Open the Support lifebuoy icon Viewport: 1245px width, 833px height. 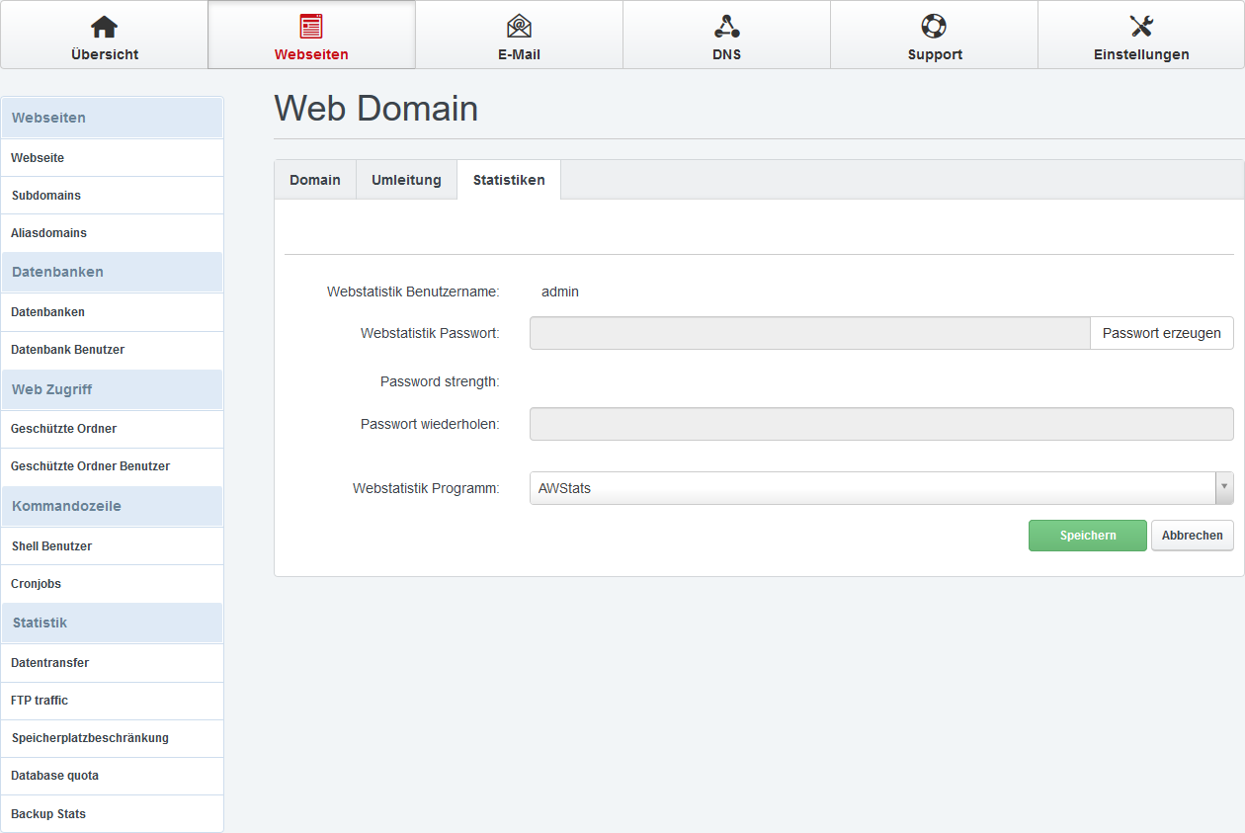934,27
